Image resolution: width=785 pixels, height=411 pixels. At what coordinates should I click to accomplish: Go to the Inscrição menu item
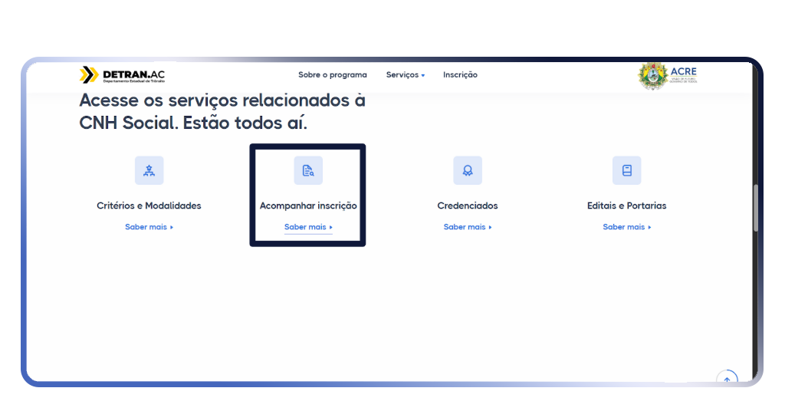(x=460, y=74)
